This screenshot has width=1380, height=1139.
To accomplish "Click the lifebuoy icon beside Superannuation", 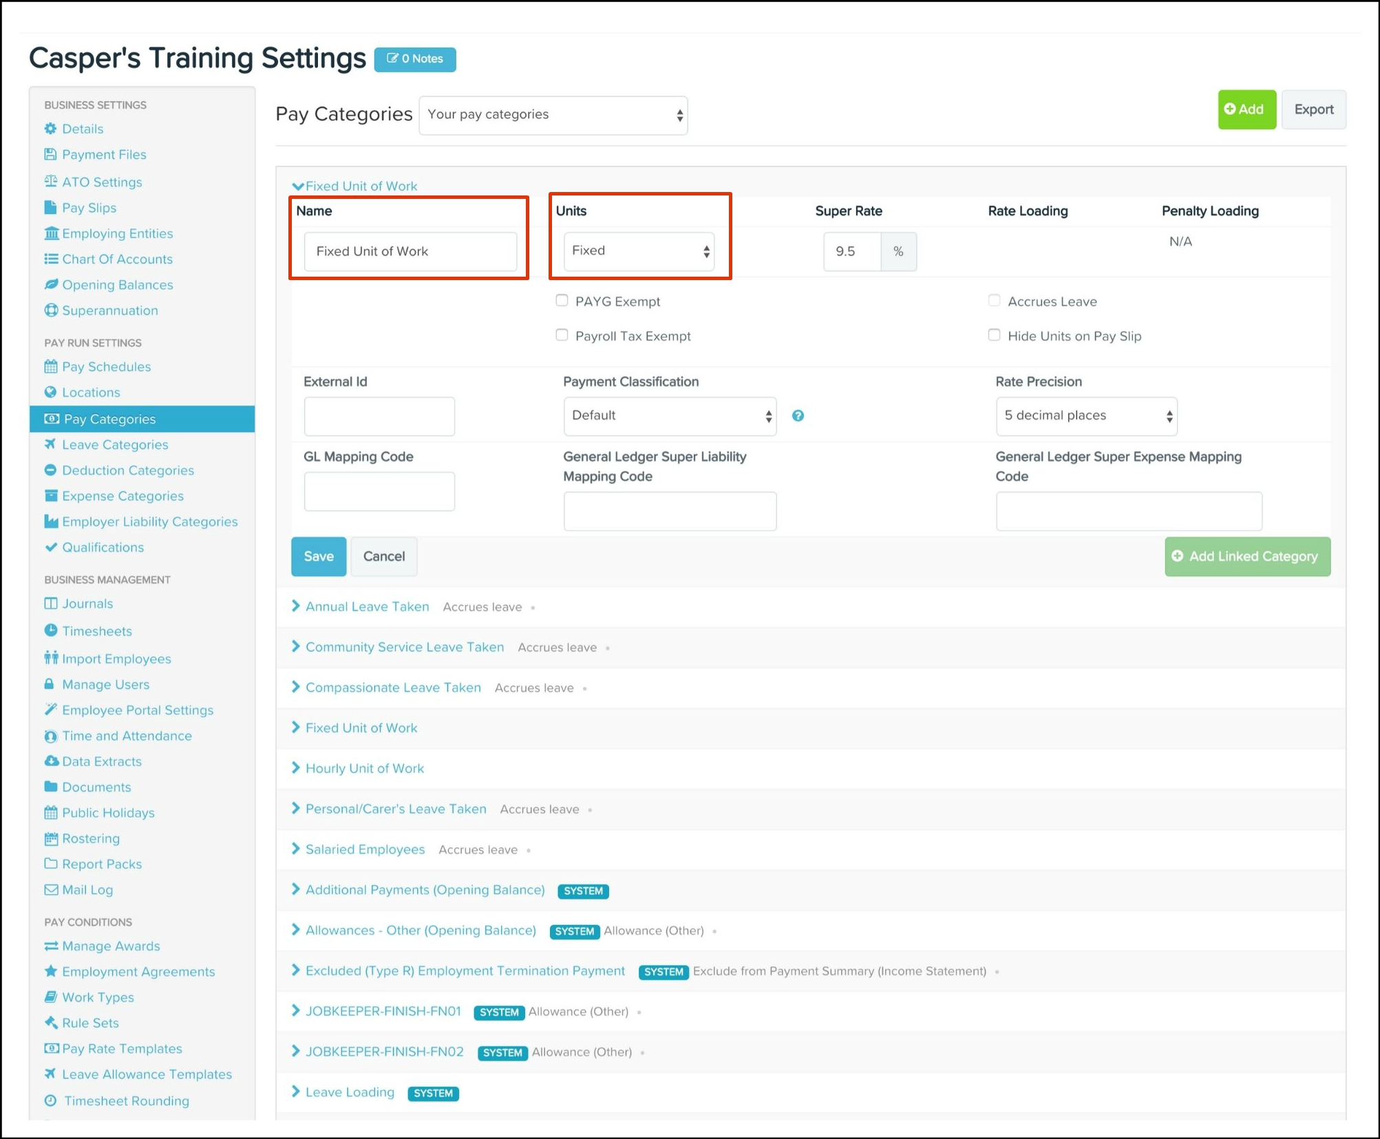I will pyautogui.click(x=51, y=310).
